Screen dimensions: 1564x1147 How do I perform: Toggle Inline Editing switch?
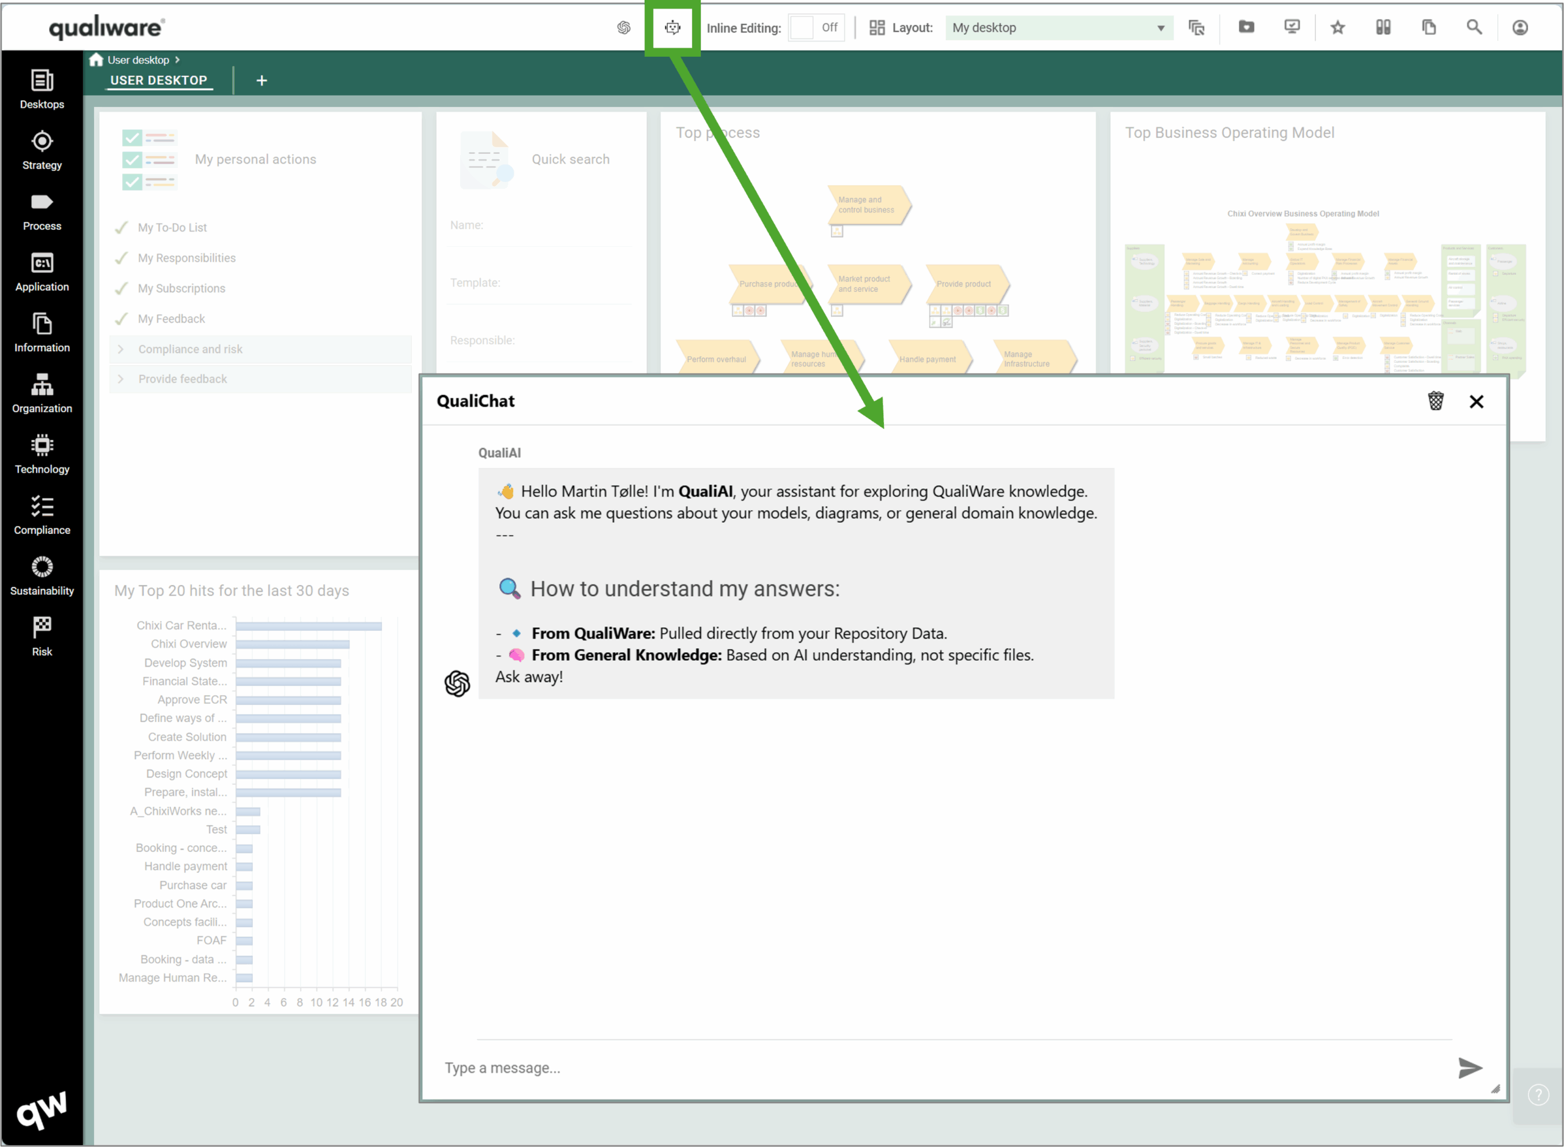coord(816,27)
